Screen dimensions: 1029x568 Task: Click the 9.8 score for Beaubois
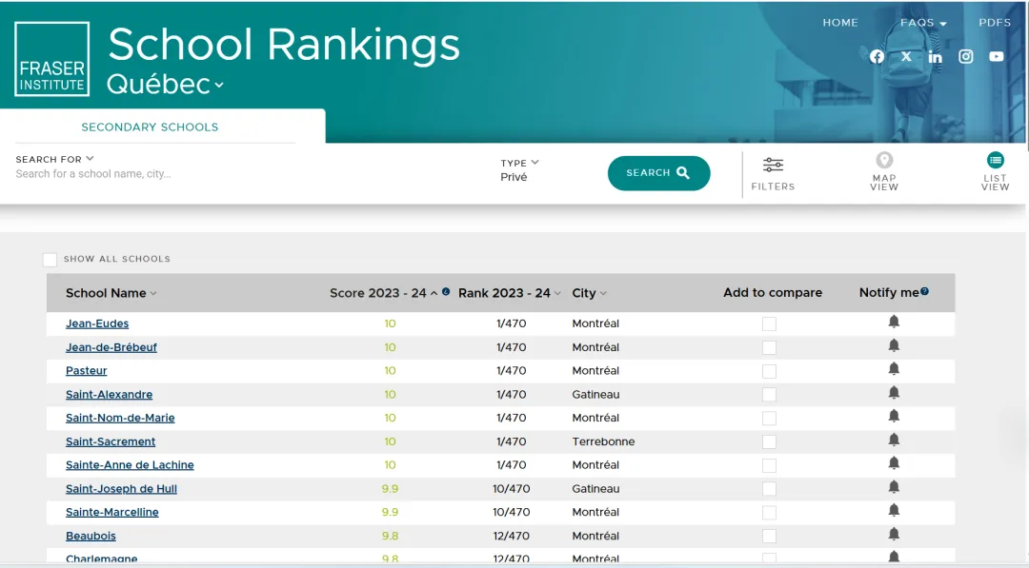(x=390, y=536)
